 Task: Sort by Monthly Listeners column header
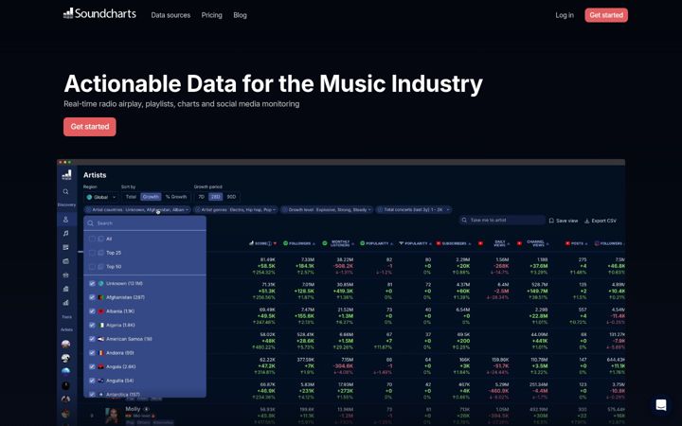[340, 243]
